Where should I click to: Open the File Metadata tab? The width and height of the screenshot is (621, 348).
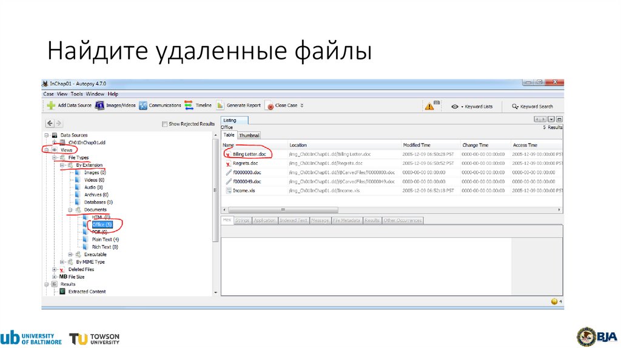point(346,221)
